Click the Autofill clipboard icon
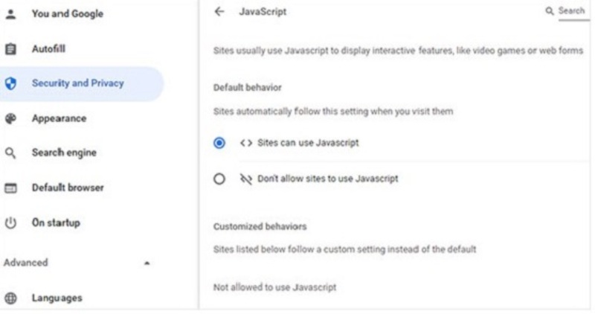595x314 pixels. click(x=10, y=48)
